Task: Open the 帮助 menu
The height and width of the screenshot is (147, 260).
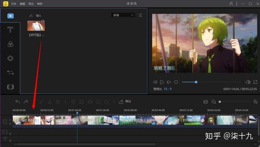Action: pyautogui.click(x=40, y=4)
